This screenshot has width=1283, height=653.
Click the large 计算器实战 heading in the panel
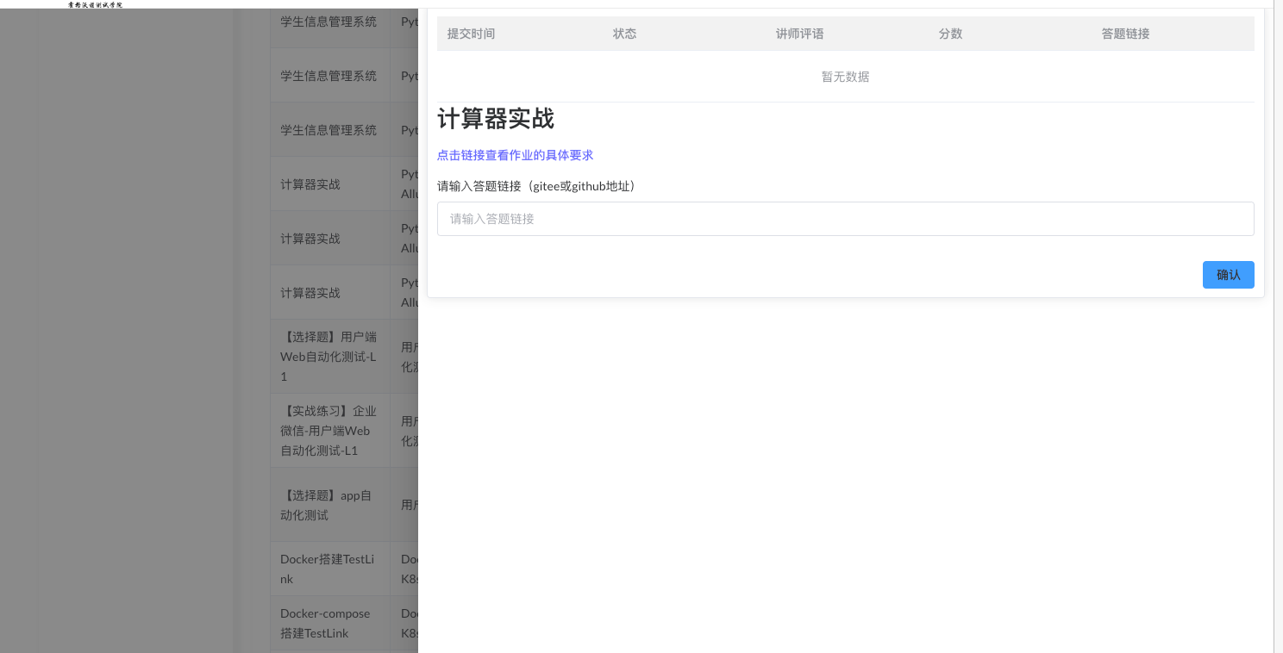click(x=496, y=119)
